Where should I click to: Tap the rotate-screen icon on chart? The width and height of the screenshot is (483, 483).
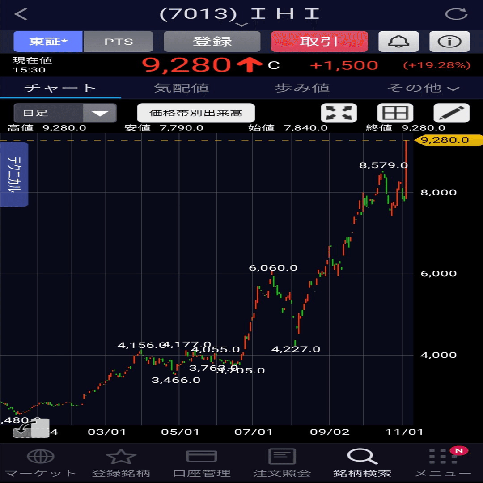point(31,428)
